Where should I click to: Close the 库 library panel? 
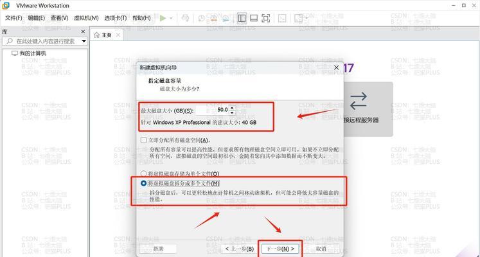click(83, 31)
